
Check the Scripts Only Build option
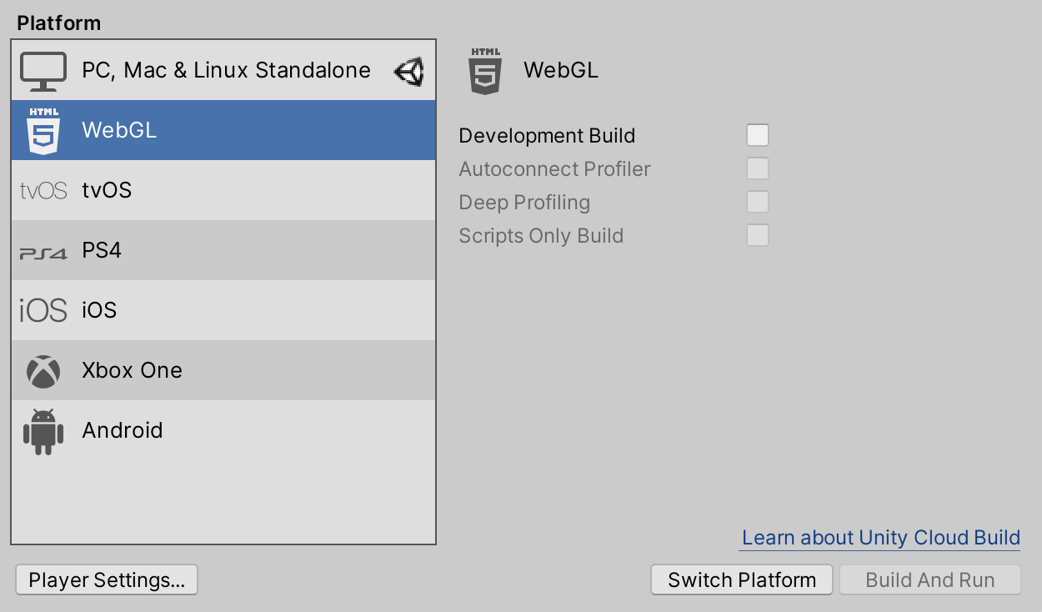[757, 235]
